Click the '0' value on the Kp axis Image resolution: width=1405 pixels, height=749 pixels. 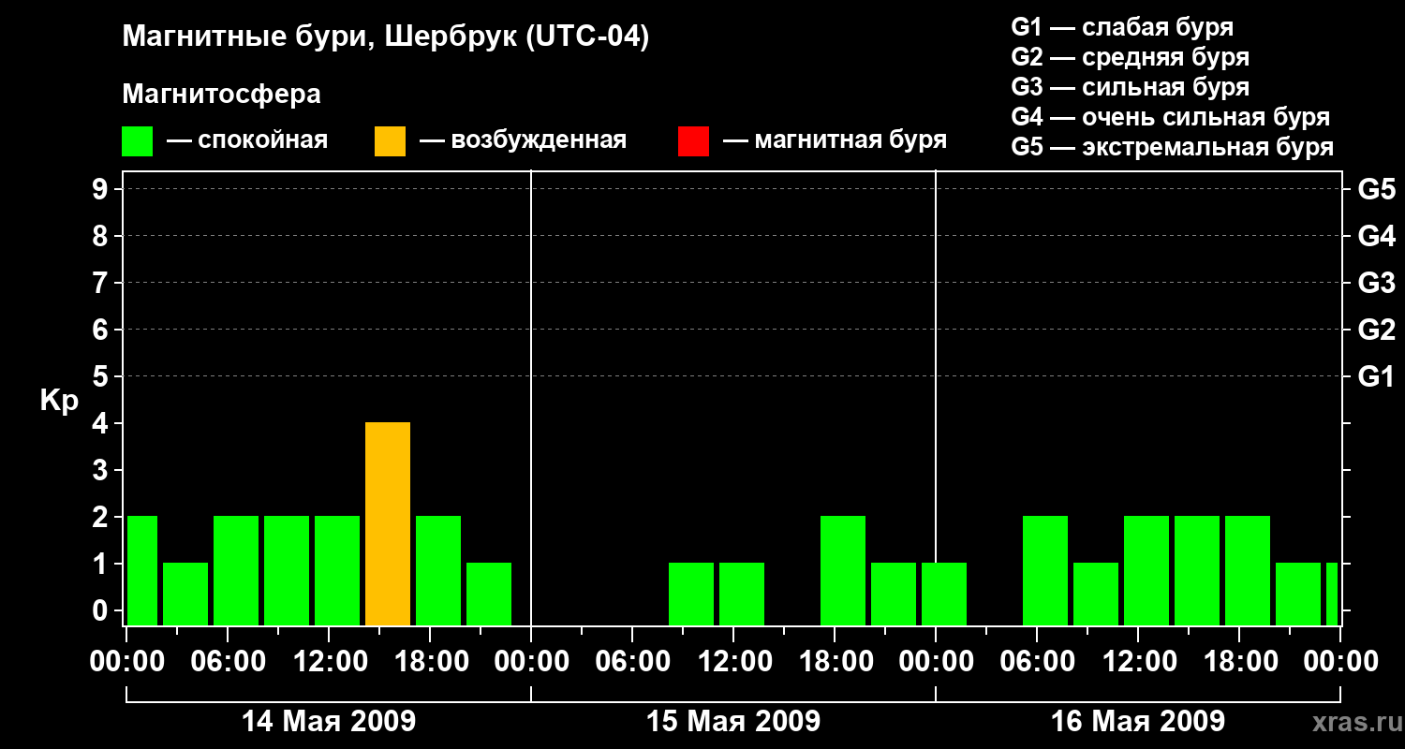pos(102,611)
